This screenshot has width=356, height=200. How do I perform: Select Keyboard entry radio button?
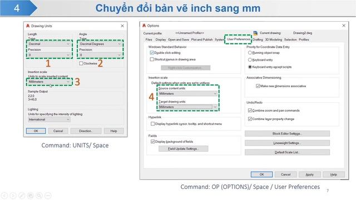[250, 60]
